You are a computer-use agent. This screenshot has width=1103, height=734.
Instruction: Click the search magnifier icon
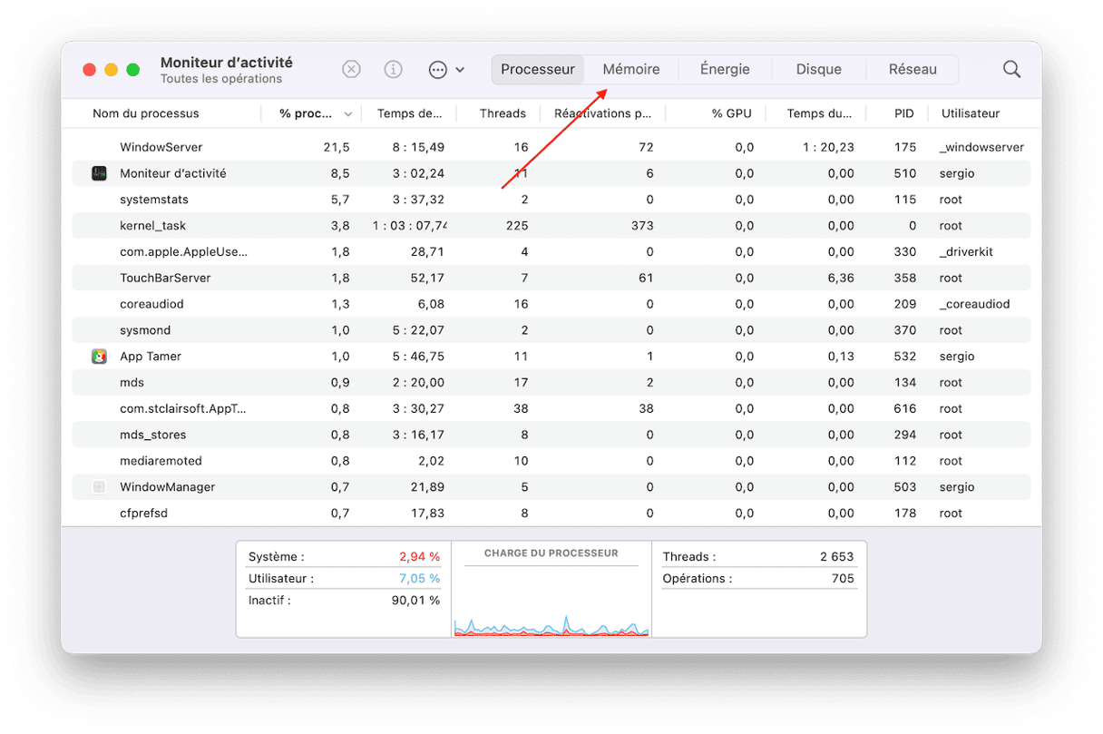[1011, 70]
